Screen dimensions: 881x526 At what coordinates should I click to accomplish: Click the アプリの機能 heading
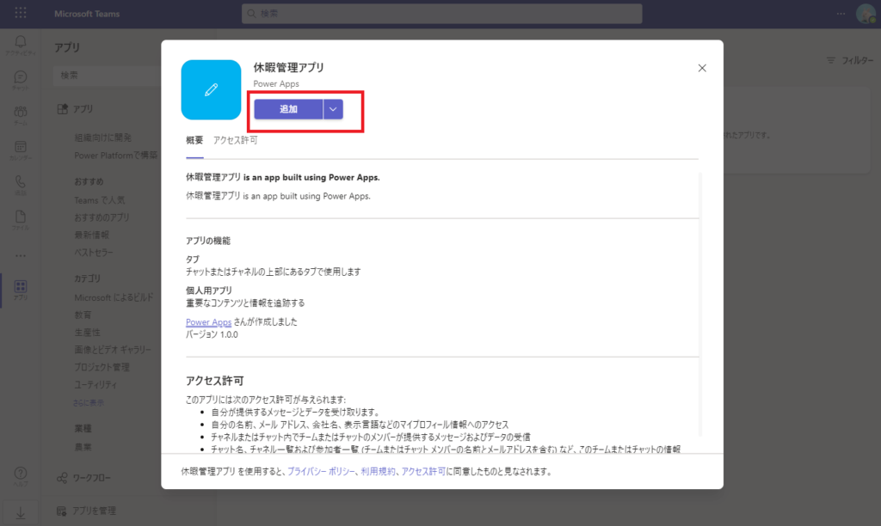tap(208, 241)
